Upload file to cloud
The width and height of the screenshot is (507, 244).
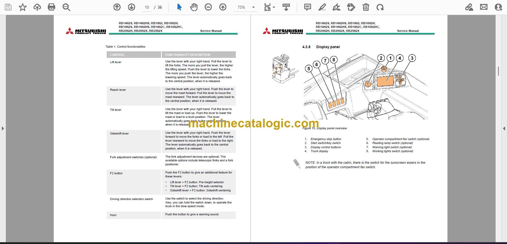[37, 7]
